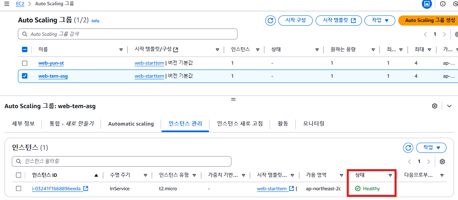Open instance ID i-03241f1668896eeda link

click(56, 189)
